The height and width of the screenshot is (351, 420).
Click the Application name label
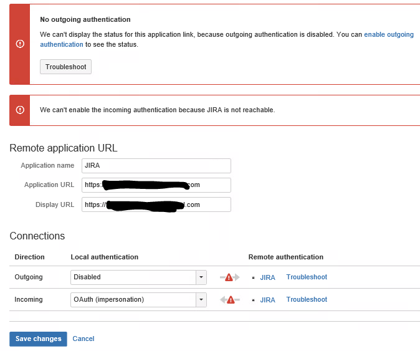tap(47, 166)
